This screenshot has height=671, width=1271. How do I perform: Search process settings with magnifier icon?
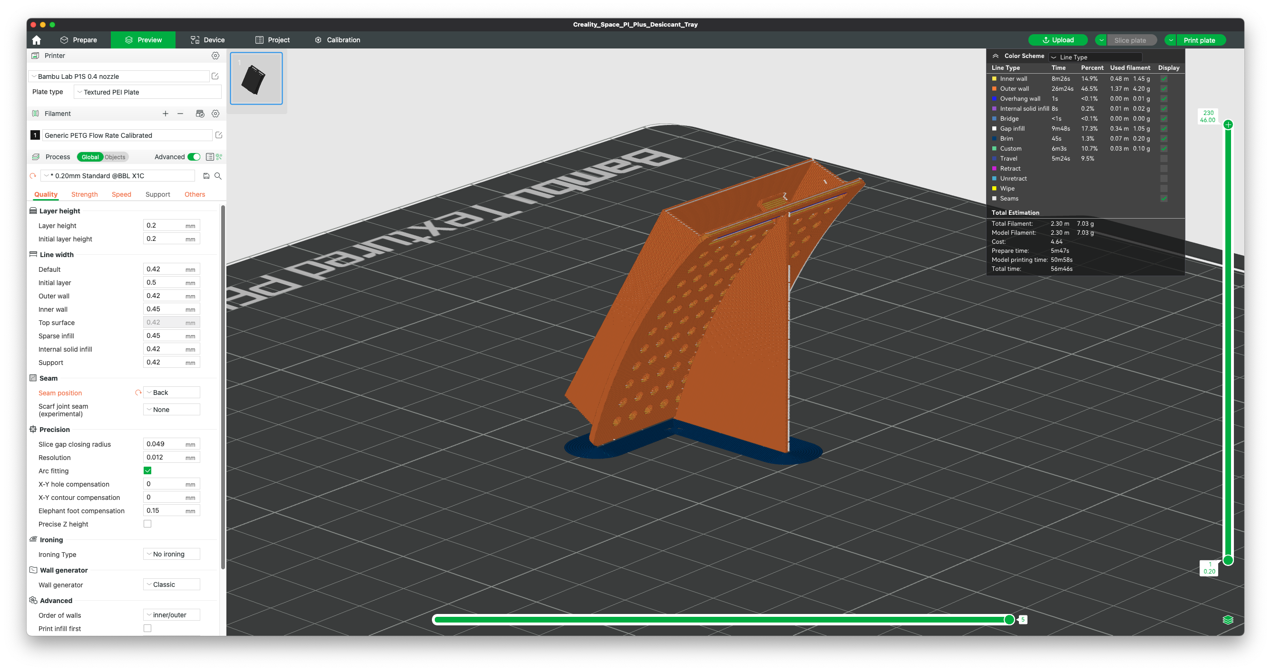(x=217, y=176)
